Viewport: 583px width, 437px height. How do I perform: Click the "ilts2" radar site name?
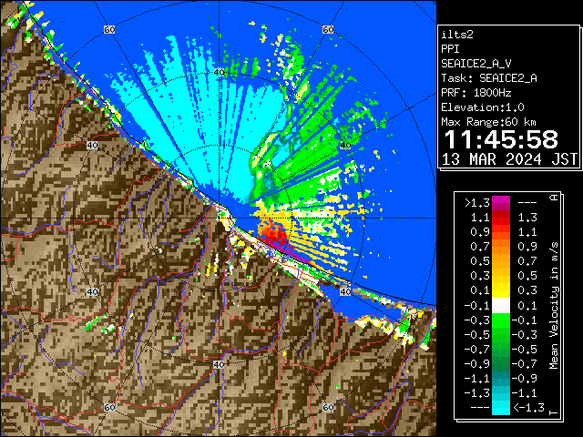[457, 35]
